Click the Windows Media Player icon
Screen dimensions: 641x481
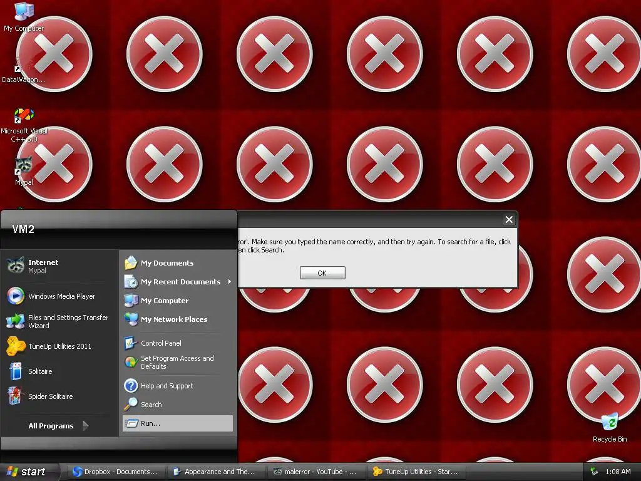pyautogui.click(x=16, y=296)
